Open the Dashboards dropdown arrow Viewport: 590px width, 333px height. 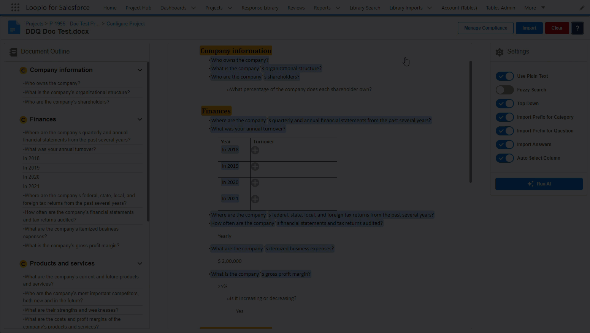pos(193,8)
